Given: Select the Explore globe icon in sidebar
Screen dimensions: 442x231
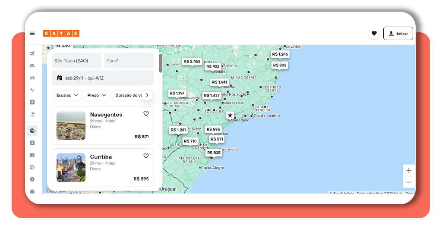Looking at the screenshot, I should tap(32, 131).
